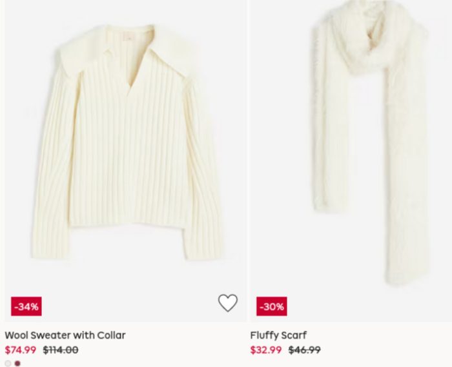The image size is (452, 367).
Task: Select the burgundy color swatch
Action: pos(17,363)
